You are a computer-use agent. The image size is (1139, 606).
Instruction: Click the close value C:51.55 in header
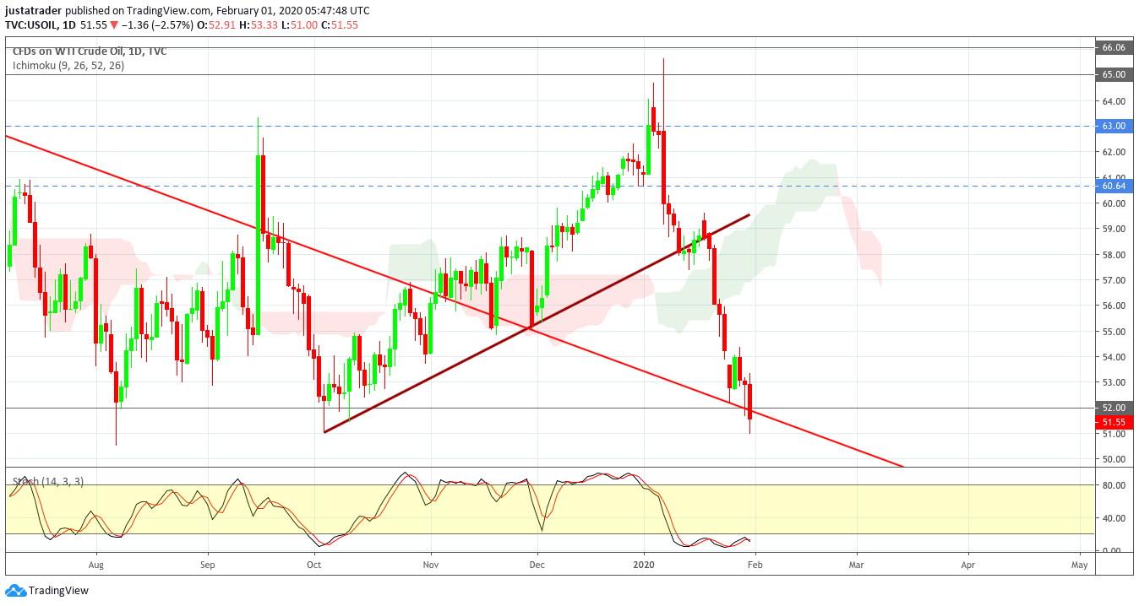[340, 25]
